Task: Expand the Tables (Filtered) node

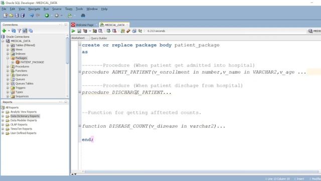Action: tap(8, 45)
